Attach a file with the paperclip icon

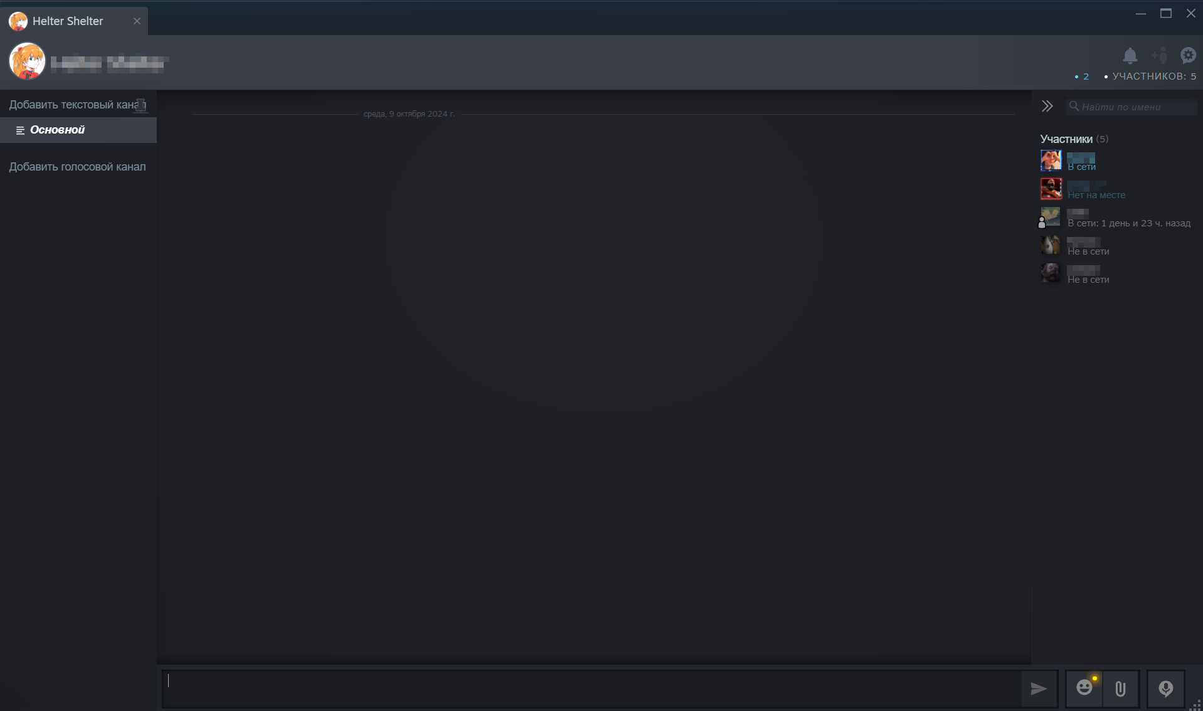[x=1120, y=688]
